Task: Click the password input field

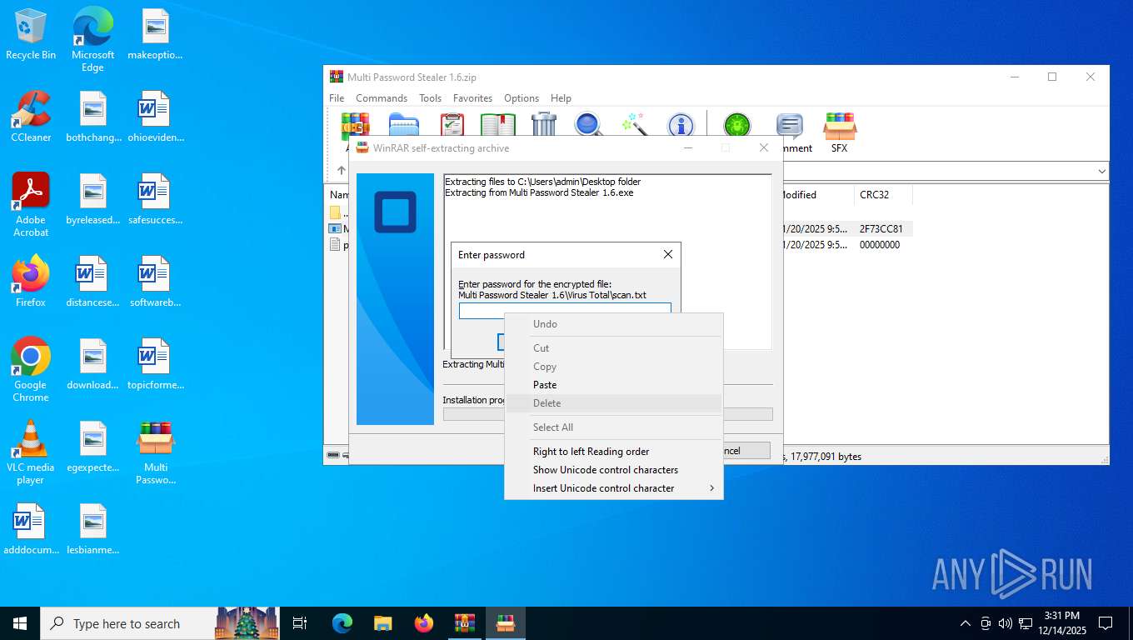Action: 565,311
